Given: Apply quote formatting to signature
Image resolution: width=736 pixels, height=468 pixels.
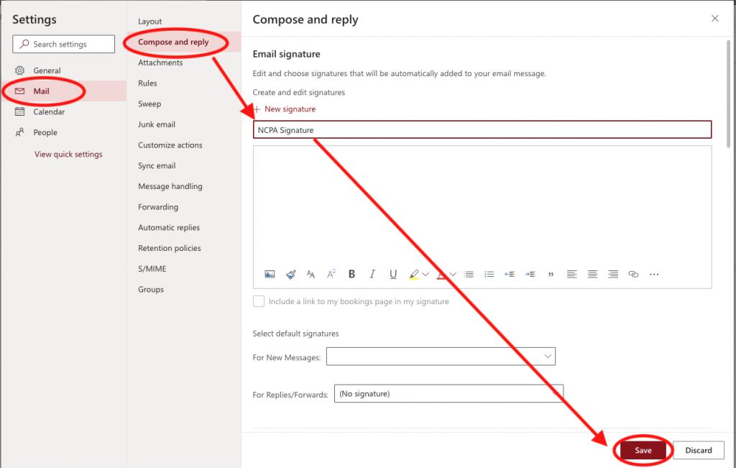Looking at the screenshot, I should click(x=551, y=274).
